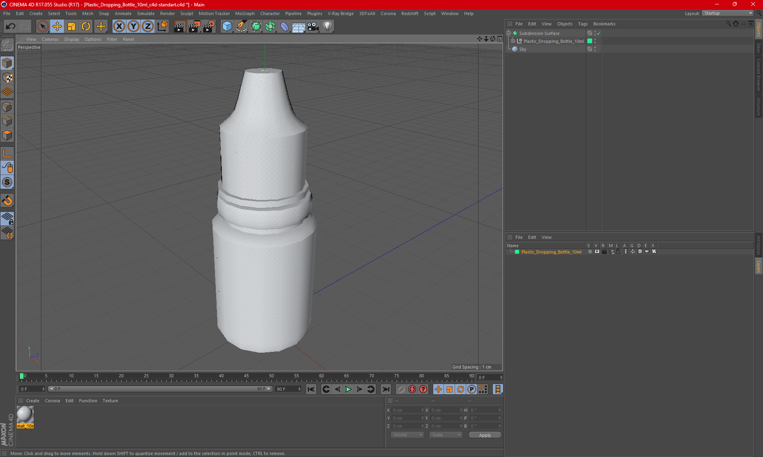Select layer Plastic_Dropping_Bottle_10ml in Layers
Viewport: 763px width, 457px height.
[x=551, y=252]
